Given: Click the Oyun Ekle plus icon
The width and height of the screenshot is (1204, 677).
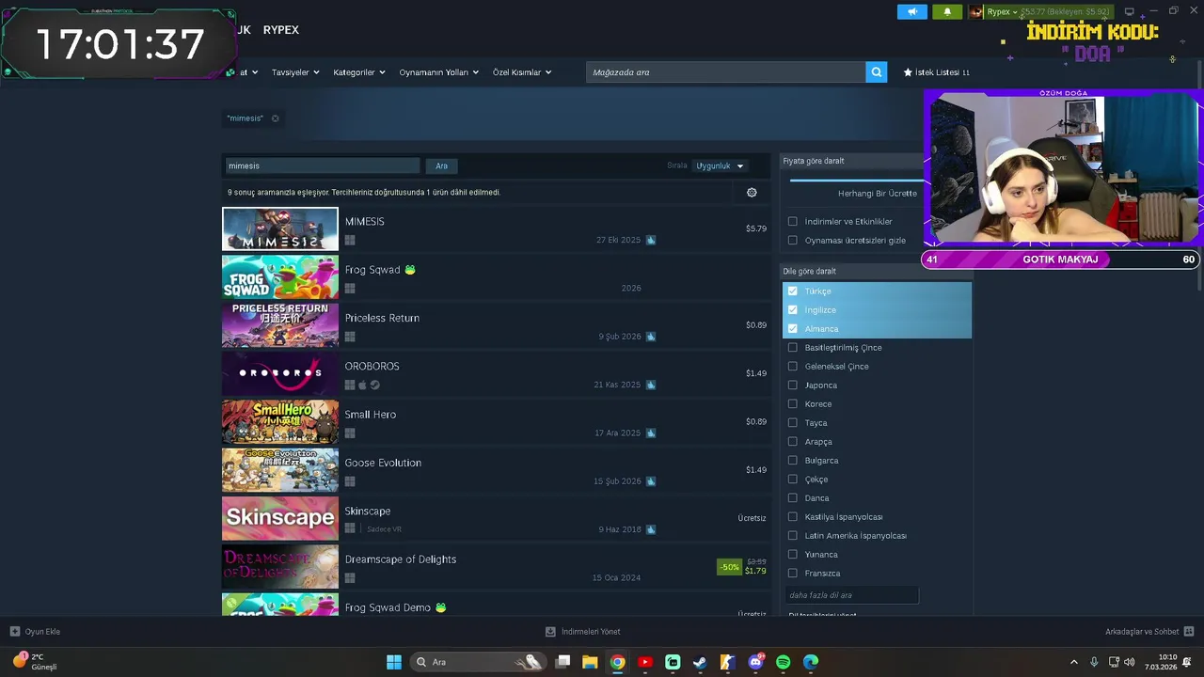Looking at the screenshot, I should (x=14, y=632).
